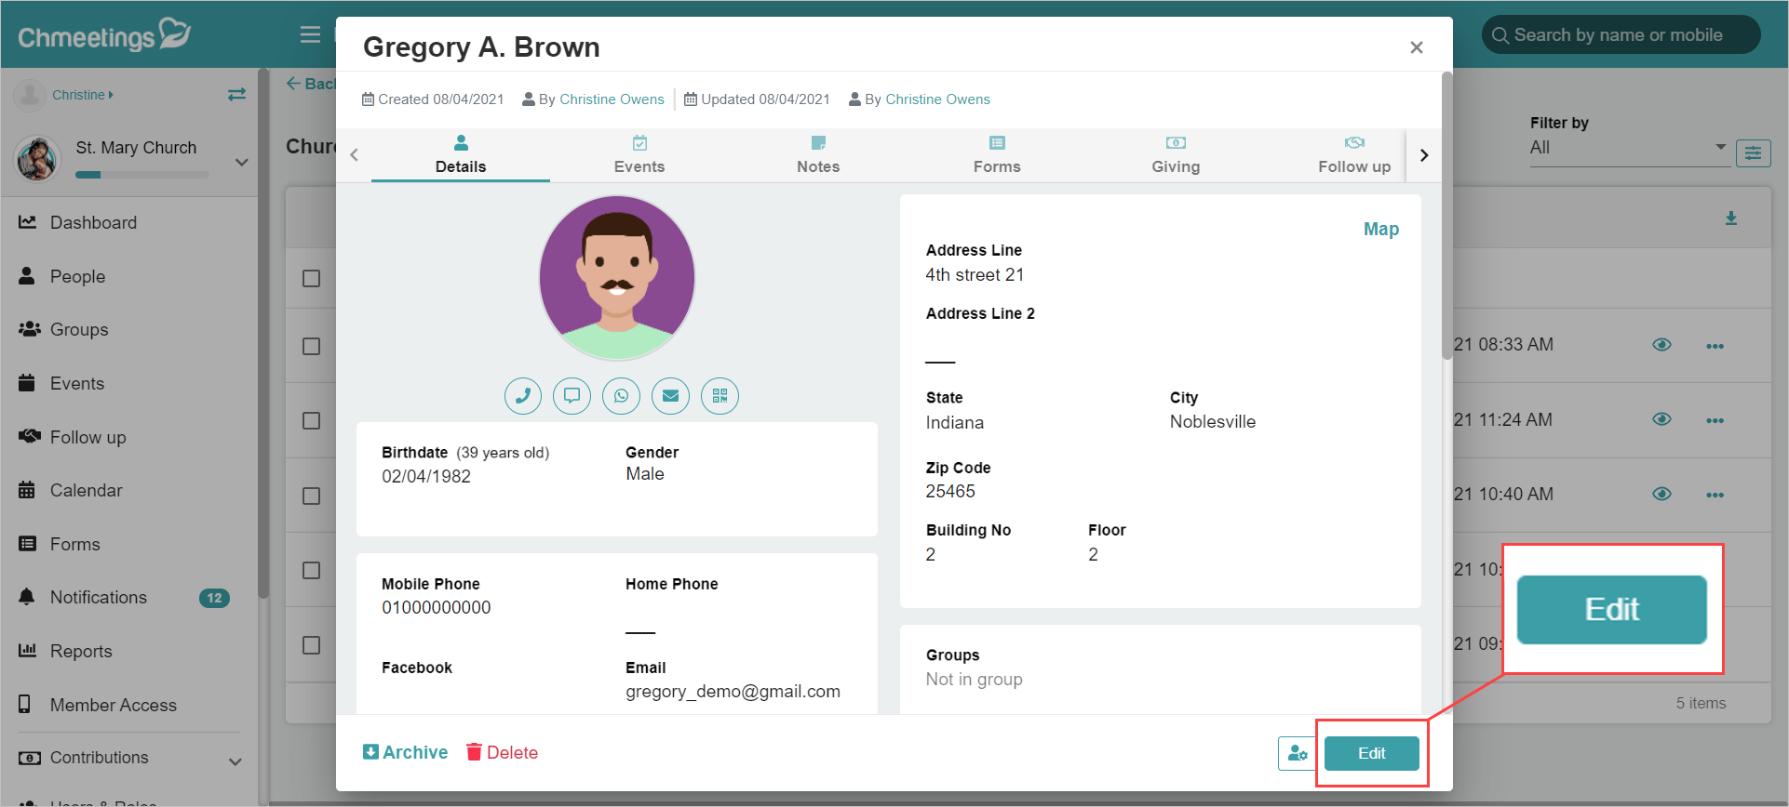
Task: Click the Edit button
Action: [x=1372, y=753]
